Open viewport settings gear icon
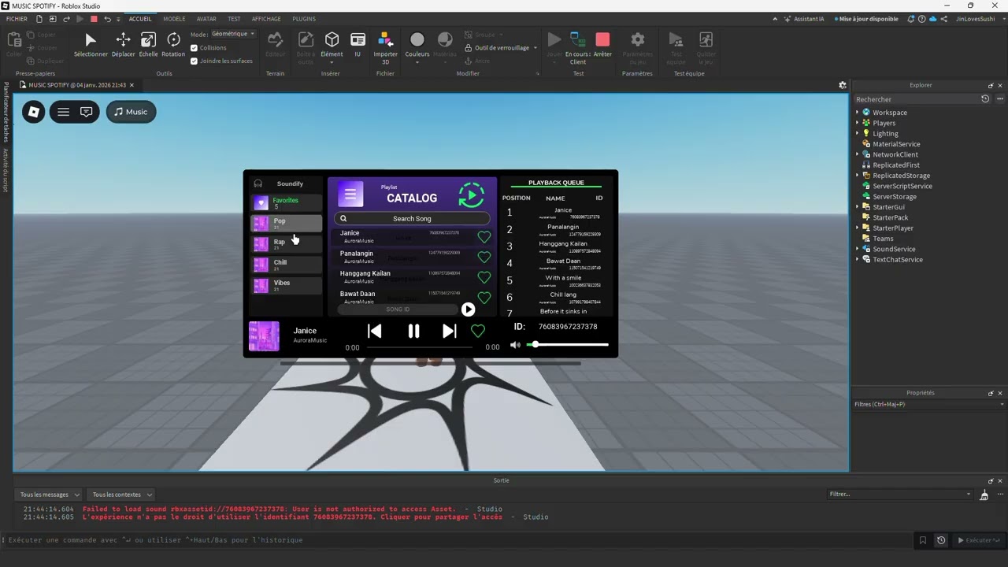This screenshot has height=567, width=1008. click(842, 85)
